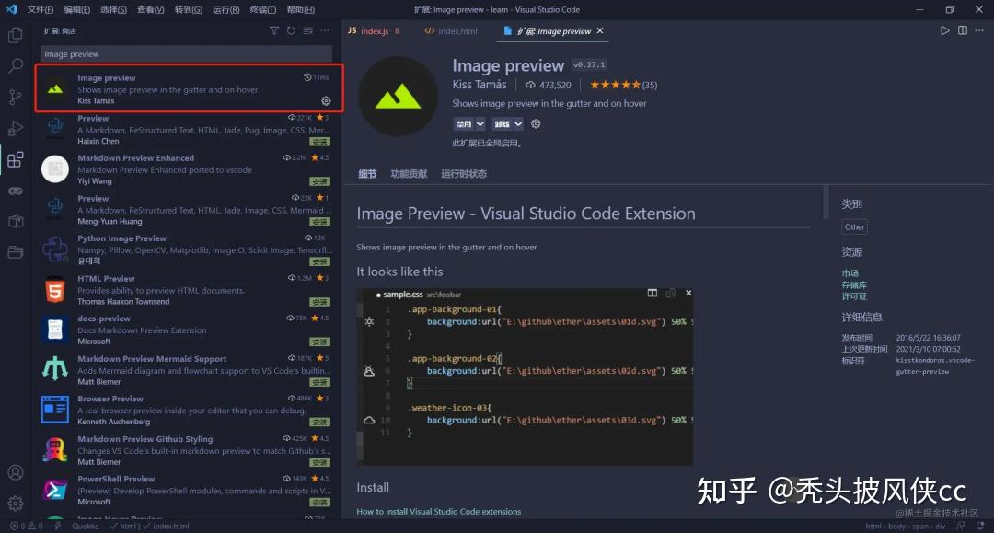Expand the 禁用 disable button dropdown arrow
Viewport: 994px width, 533px height.
click(480, 123)
